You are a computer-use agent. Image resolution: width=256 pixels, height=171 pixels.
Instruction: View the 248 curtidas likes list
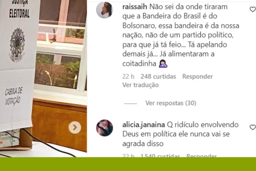click(x=158, y=77)
